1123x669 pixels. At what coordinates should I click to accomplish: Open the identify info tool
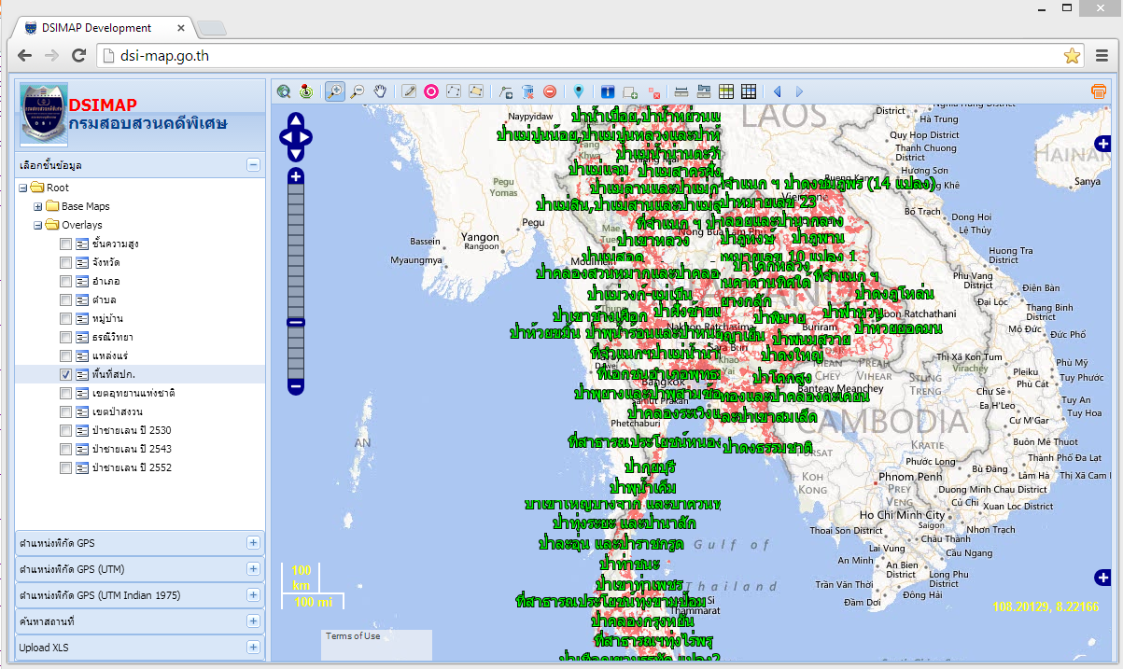coord(608,91)
